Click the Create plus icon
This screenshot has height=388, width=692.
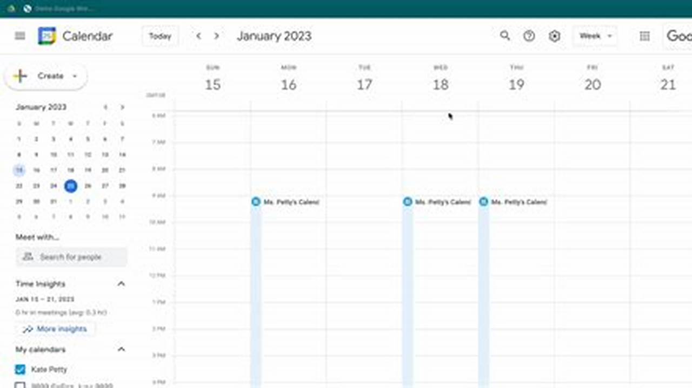coord(19,76)
